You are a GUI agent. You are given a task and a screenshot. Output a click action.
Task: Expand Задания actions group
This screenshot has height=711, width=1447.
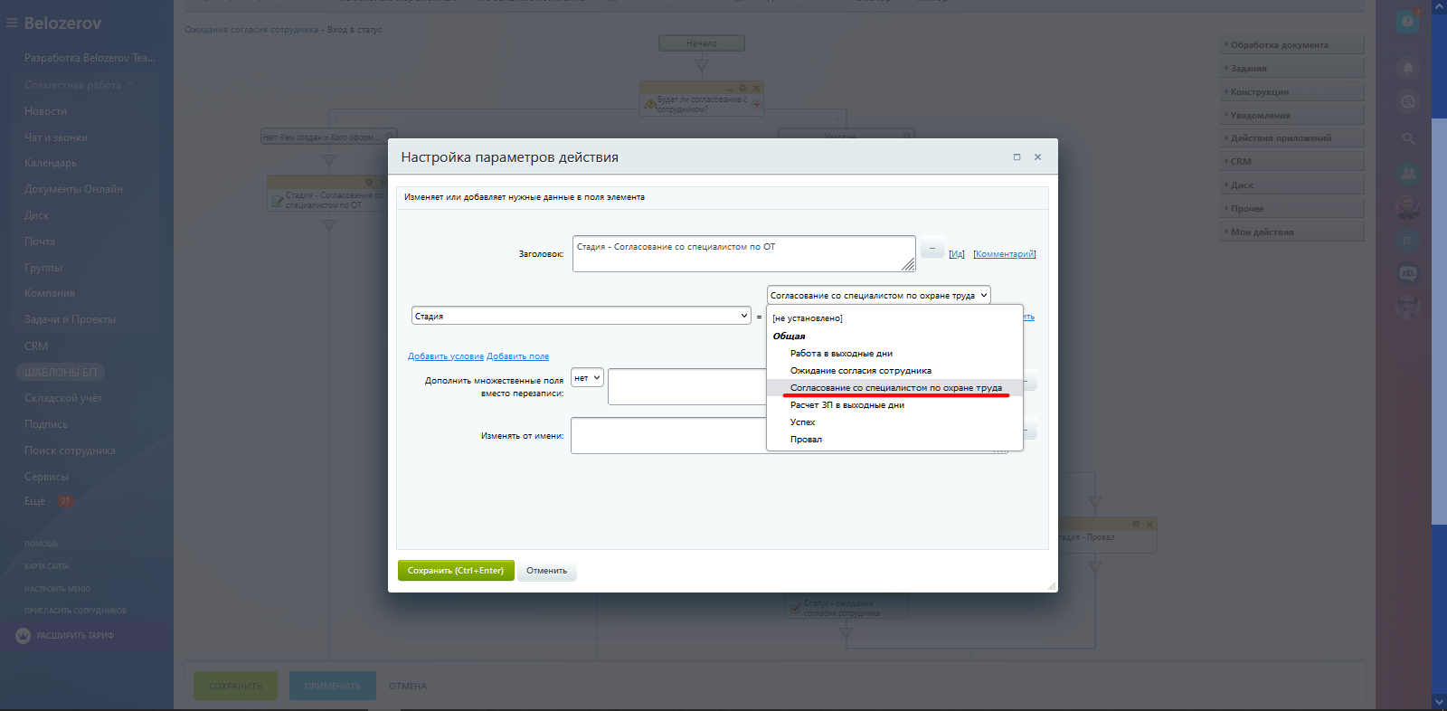point(1292,69)
